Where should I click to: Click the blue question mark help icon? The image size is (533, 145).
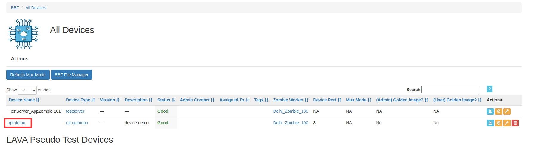[x=489, y=89]
